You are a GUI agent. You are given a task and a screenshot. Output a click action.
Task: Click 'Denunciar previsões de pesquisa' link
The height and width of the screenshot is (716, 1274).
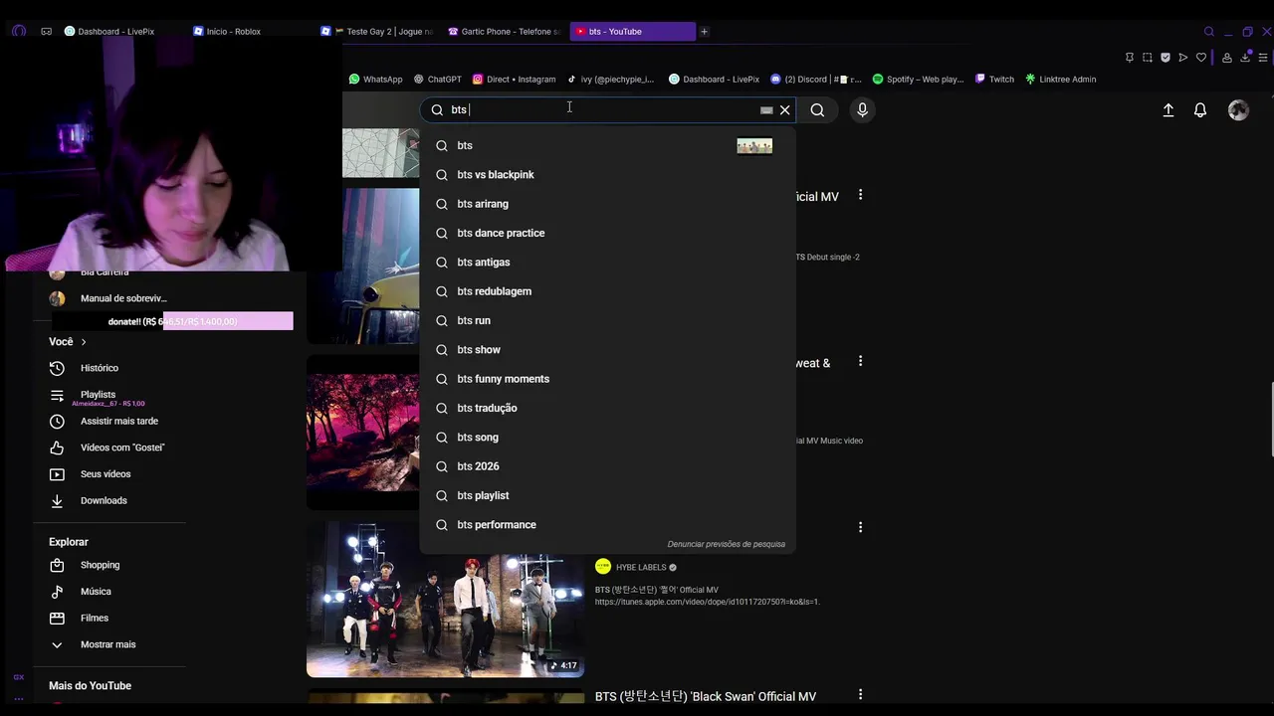tap(726, 544)
